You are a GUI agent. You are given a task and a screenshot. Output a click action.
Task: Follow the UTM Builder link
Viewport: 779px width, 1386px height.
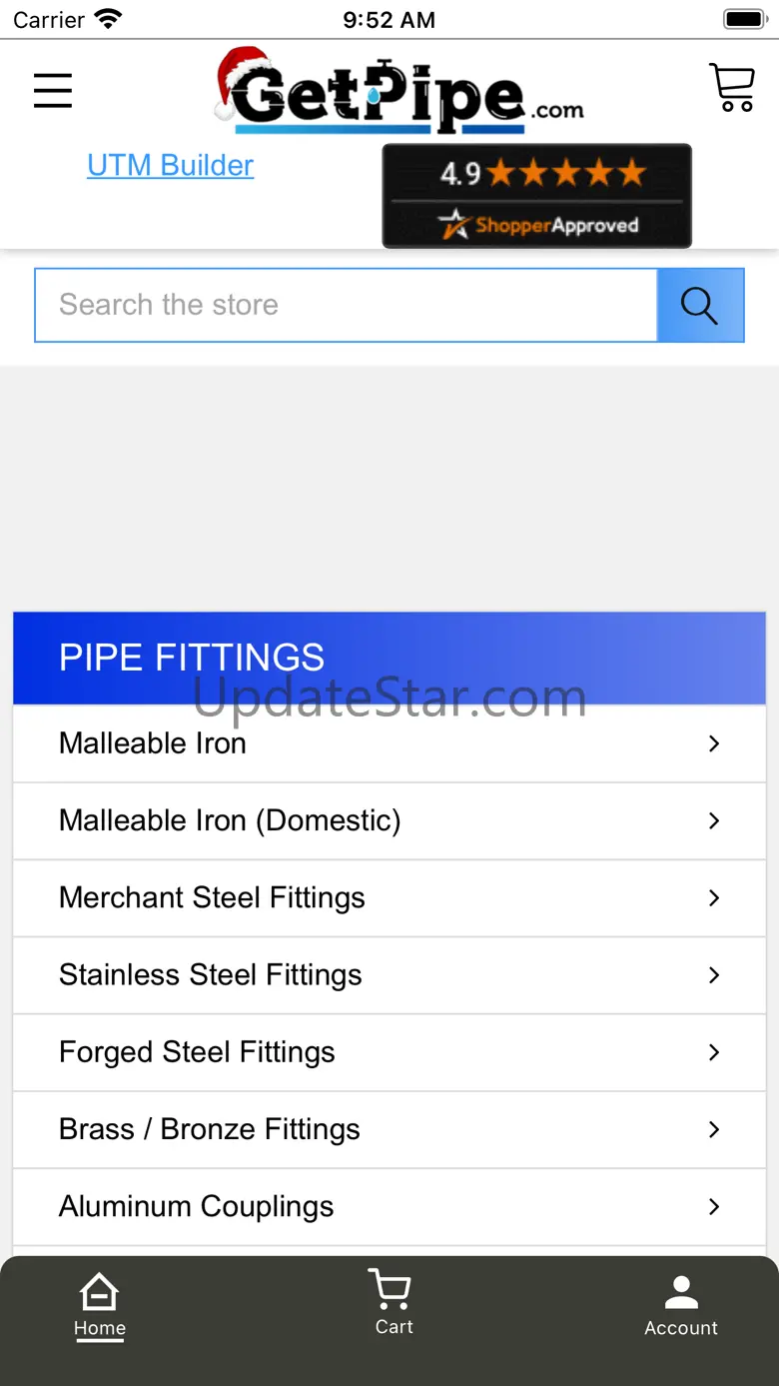[x=171, y=165]
